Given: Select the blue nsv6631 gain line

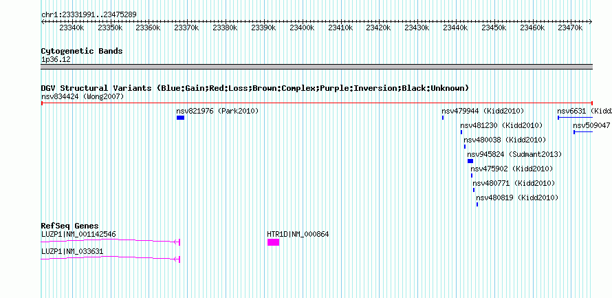Looking at the screenshot, I should pos(576,118).
